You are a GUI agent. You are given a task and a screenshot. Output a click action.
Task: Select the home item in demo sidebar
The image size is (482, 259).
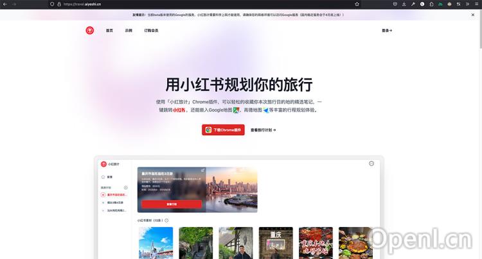coord(107,177)
